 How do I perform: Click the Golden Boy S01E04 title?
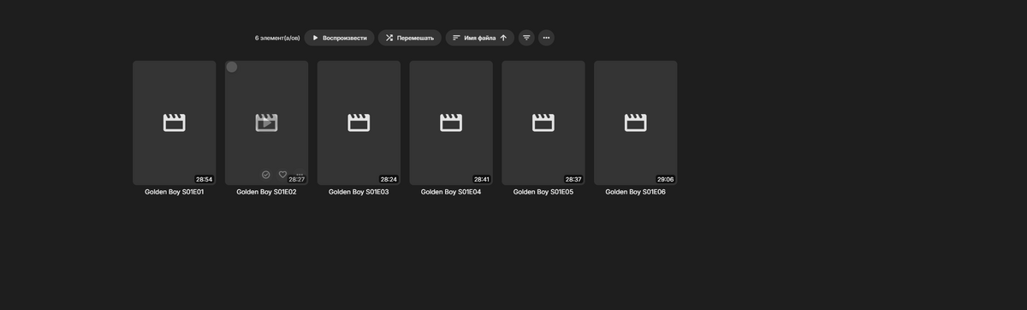tap(451, 192)
